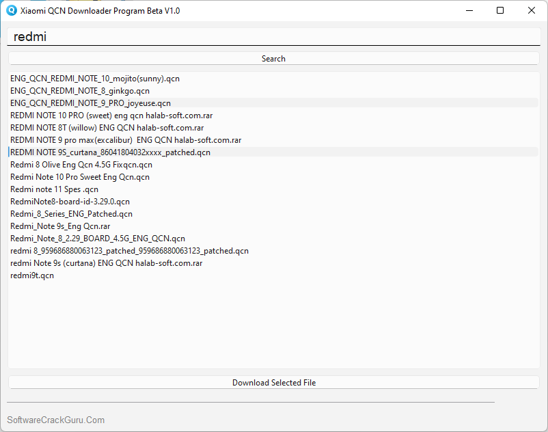Pick the Redmi 8 Olive 4.5G Fix file
548x432 pixels.
(81, 164)
